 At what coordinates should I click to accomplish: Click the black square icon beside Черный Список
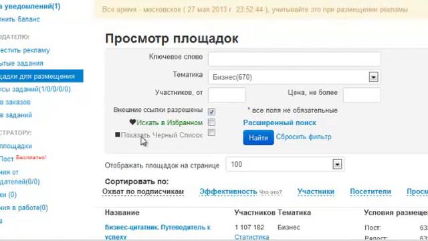click(118, 135)
